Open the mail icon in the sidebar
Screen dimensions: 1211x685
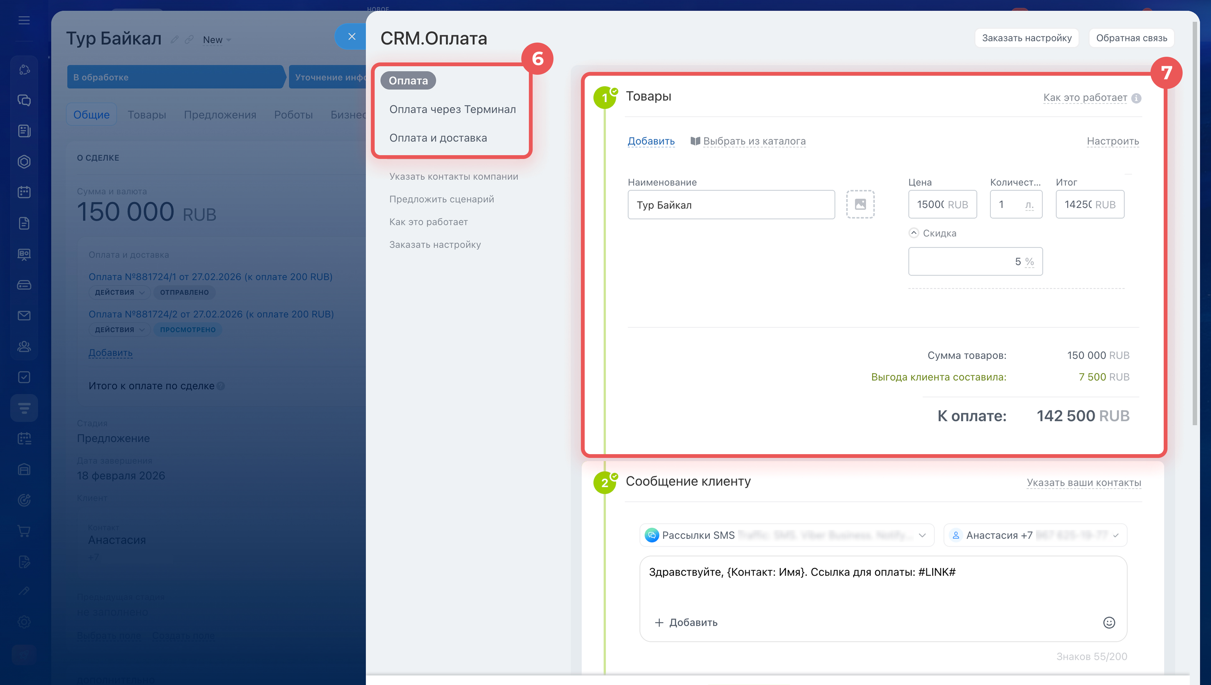point(24,315)
